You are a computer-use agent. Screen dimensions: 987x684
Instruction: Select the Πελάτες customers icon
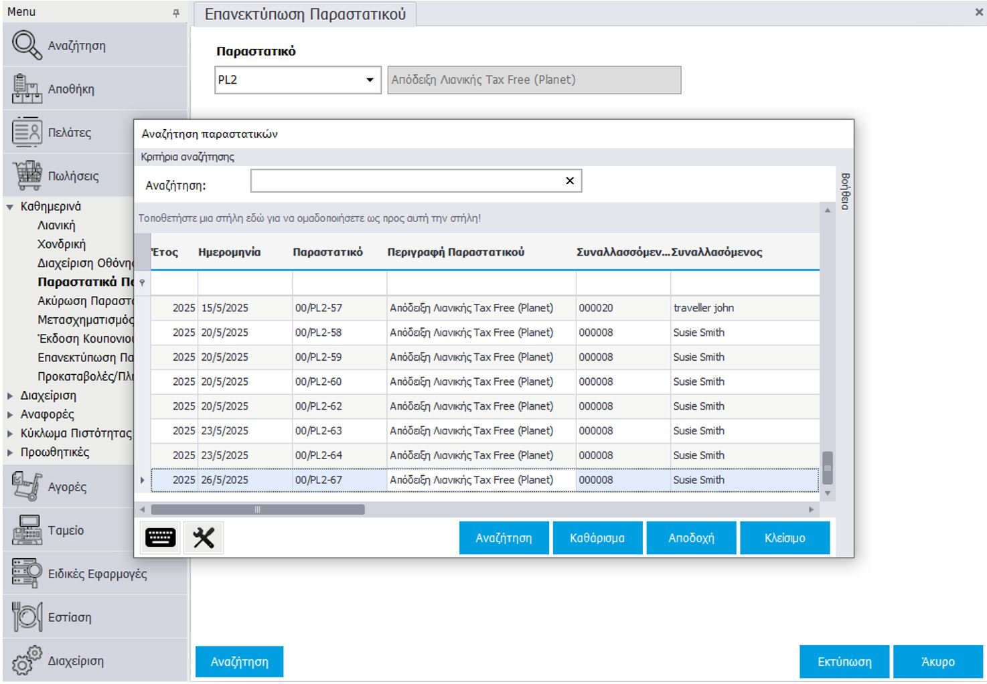point(27,132)
